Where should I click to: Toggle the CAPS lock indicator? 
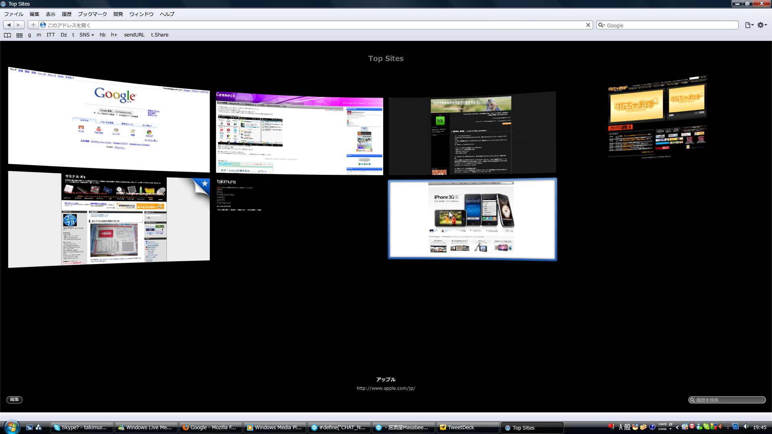[x=662, y=424]
